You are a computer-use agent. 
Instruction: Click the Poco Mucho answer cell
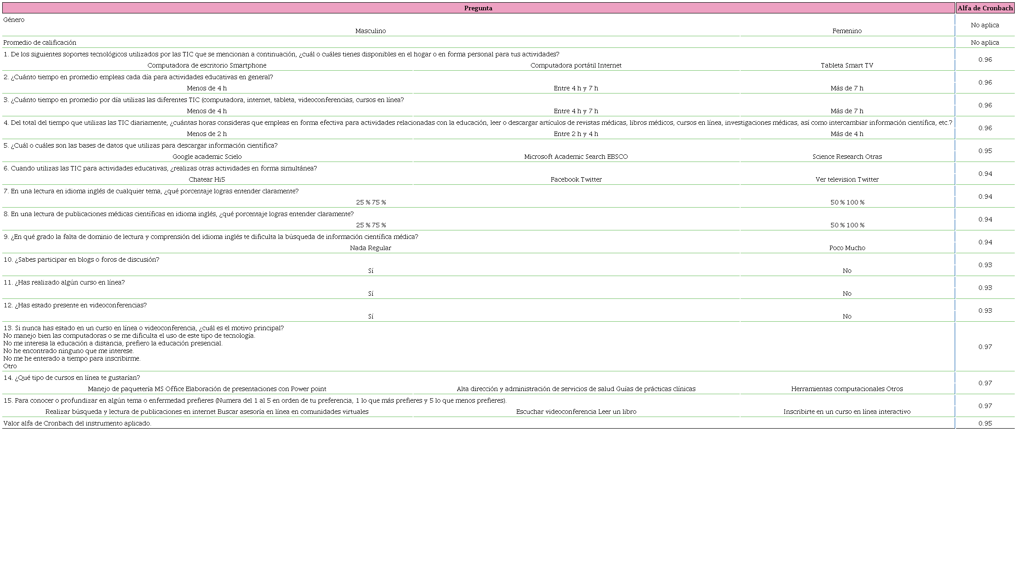click(847, 248)
